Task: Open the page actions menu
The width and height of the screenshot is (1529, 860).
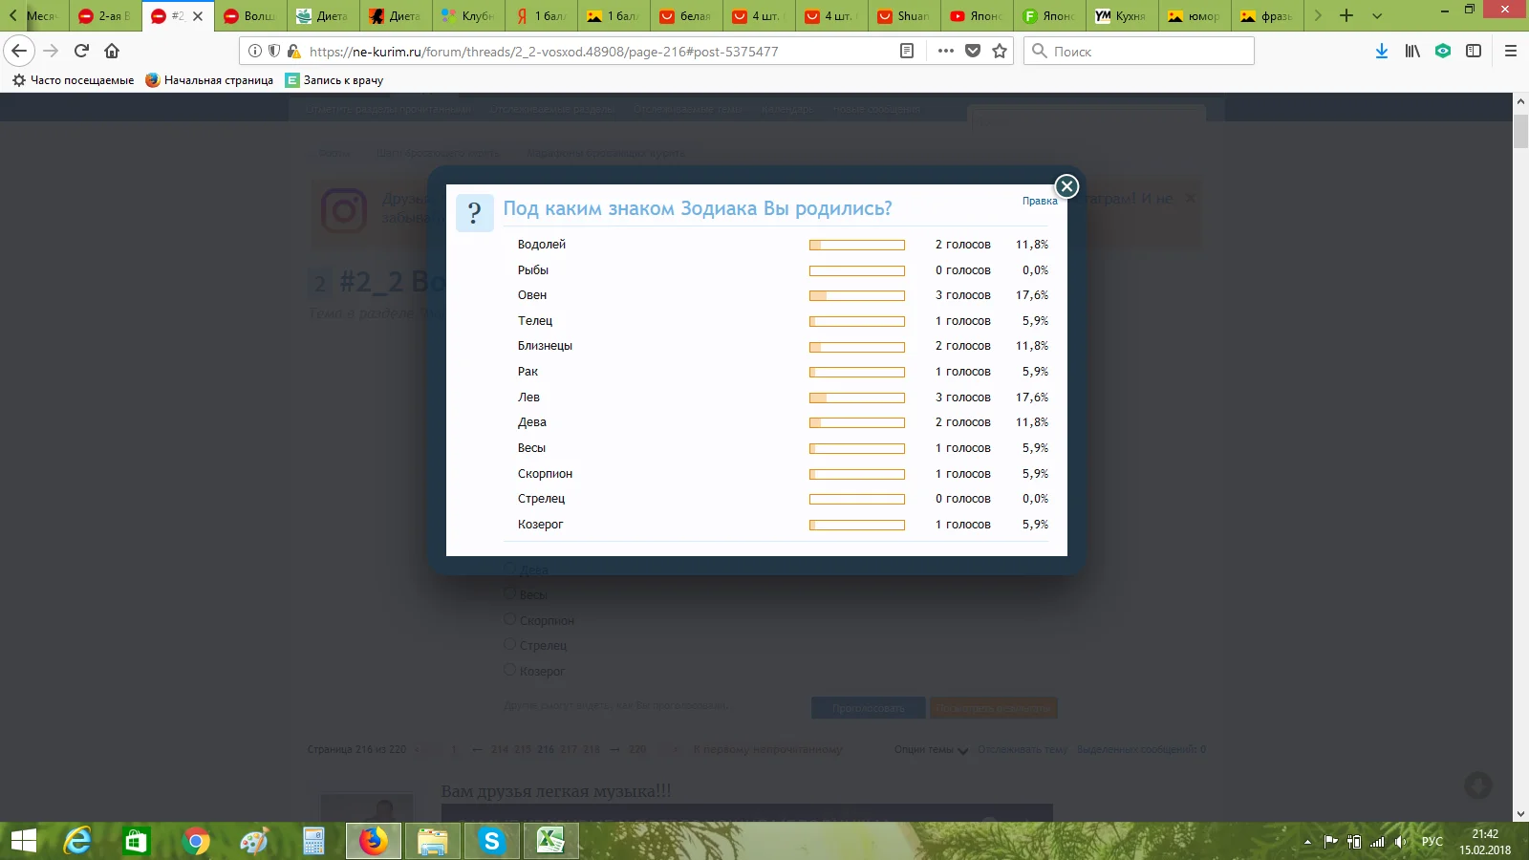Action: point(946,51)
